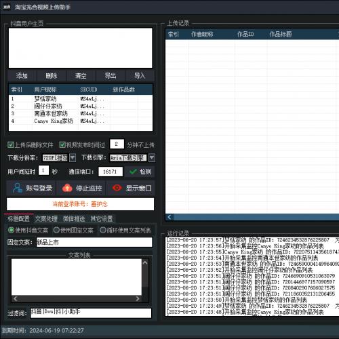
Task: Click the 上传记录 table scroll left arrow
Action: [169, 217]
